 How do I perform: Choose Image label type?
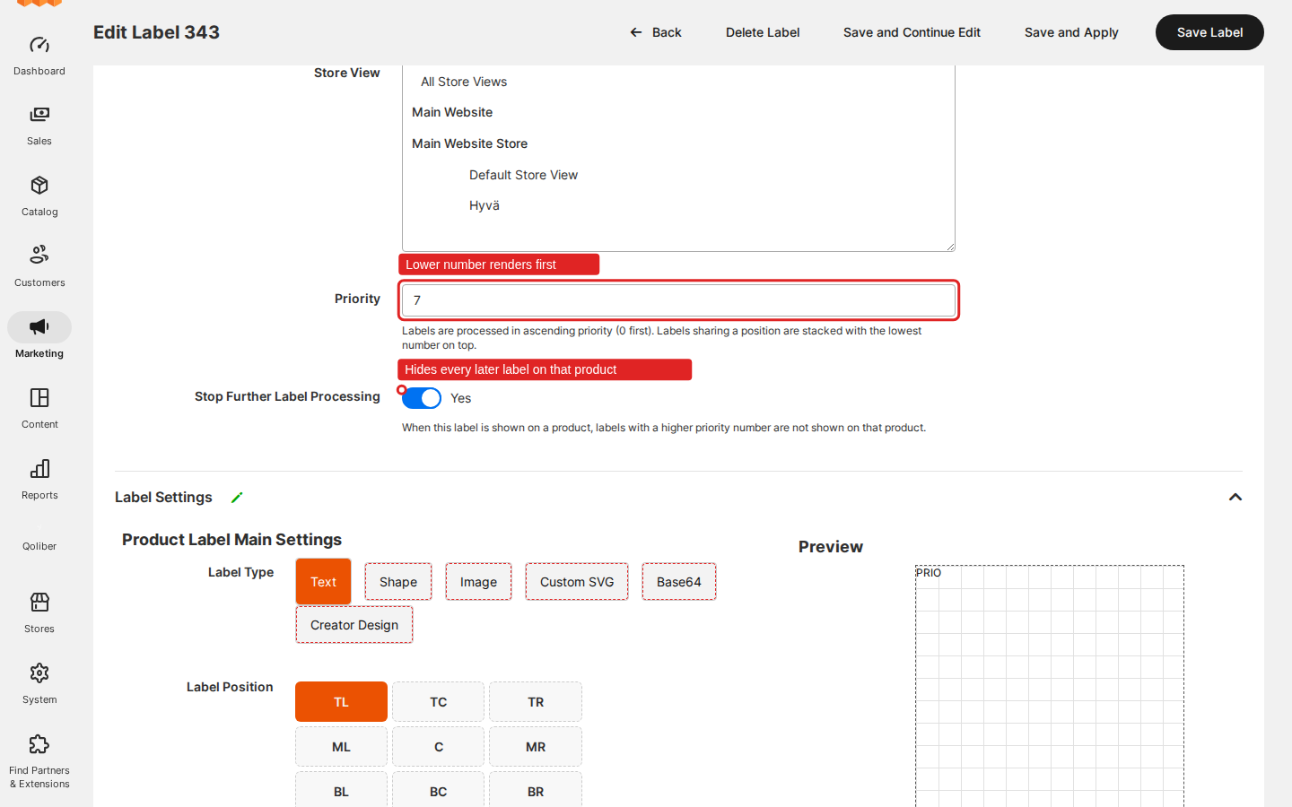click(x=478, y=582)
